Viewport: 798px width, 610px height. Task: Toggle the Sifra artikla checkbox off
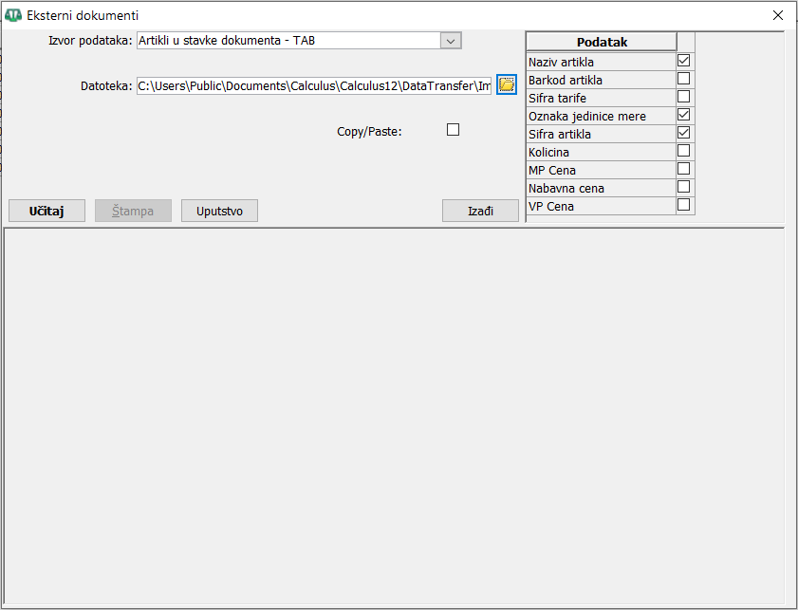pos(683,133)
